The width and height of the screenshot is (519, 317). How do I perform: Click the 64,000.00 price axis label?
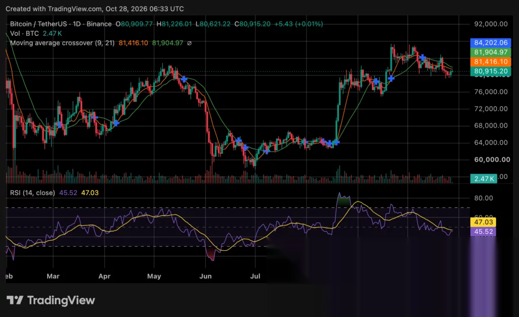click(491, 143)
